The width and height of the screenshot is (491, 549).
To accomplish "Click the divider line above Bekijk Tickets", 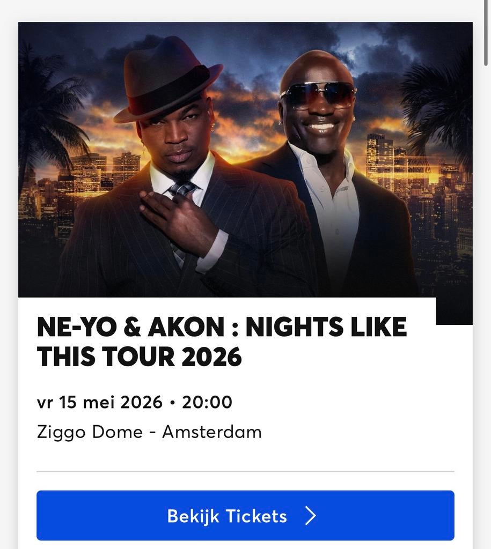I will click(245, 472).
